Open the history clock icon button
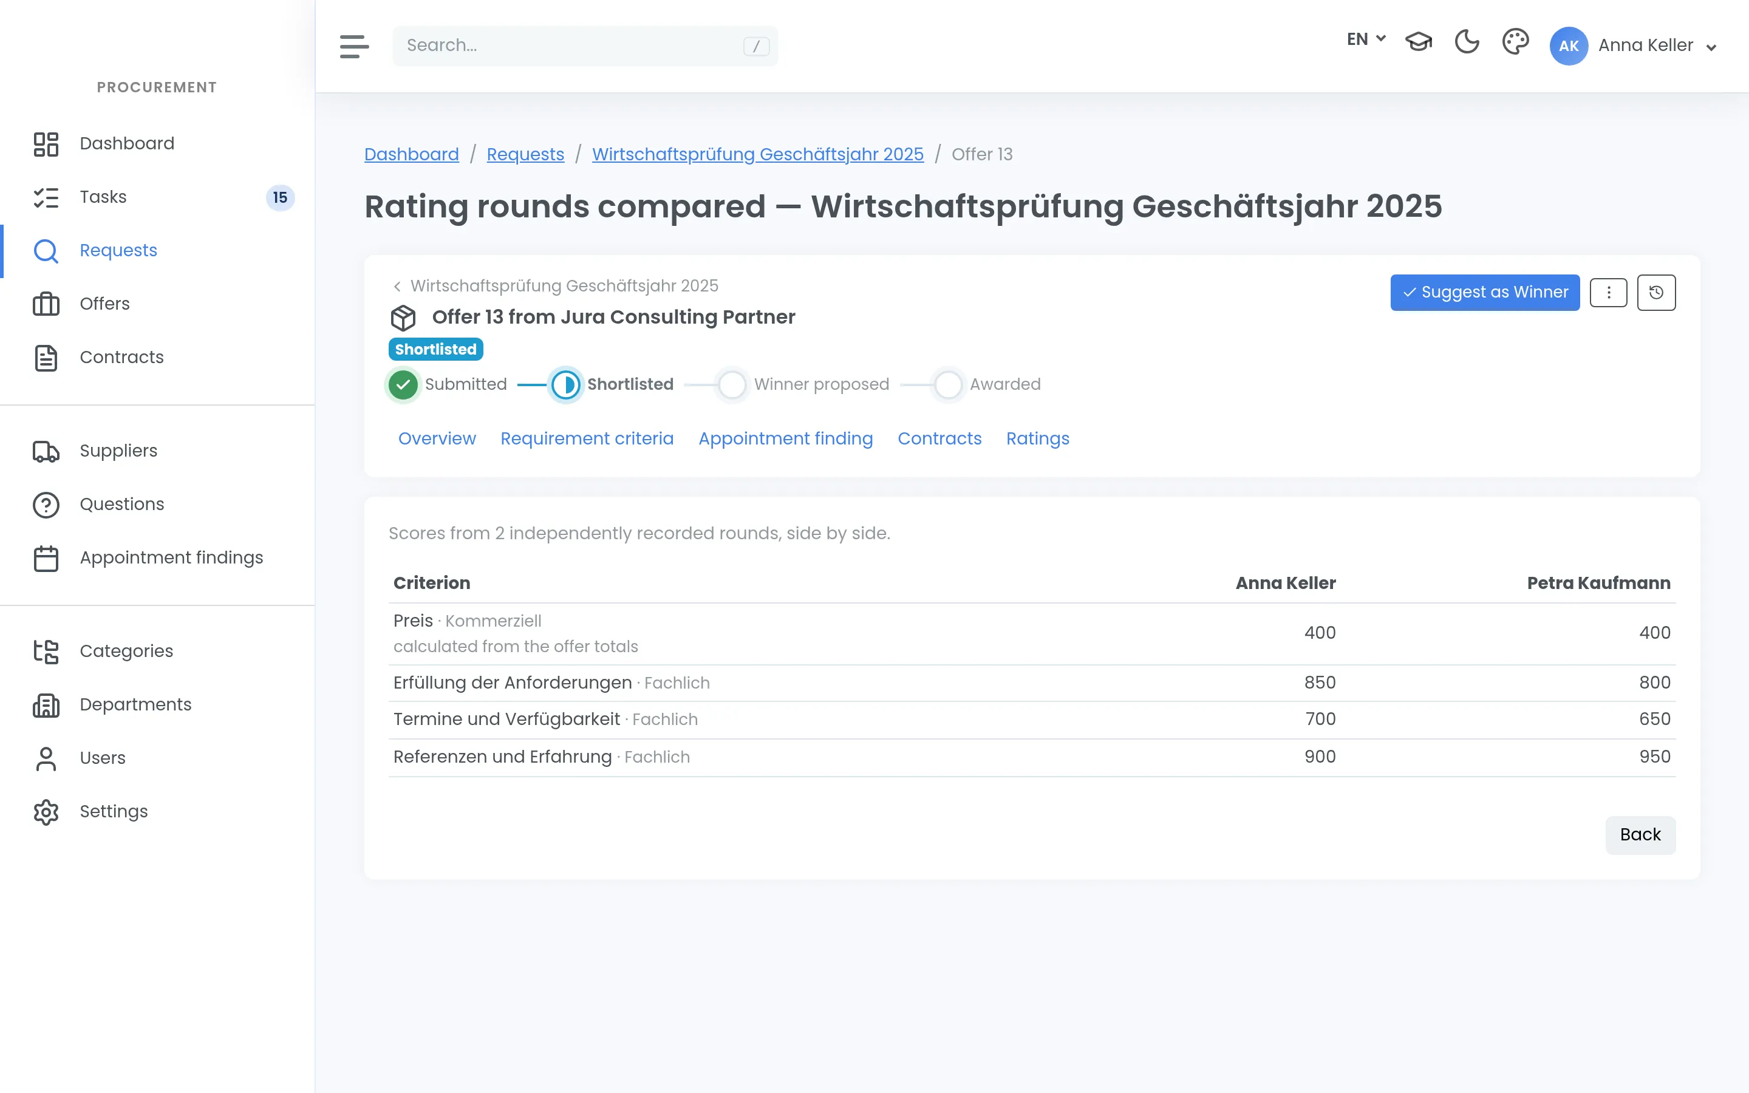The image size is (1749, 1093). (1655, 292)
